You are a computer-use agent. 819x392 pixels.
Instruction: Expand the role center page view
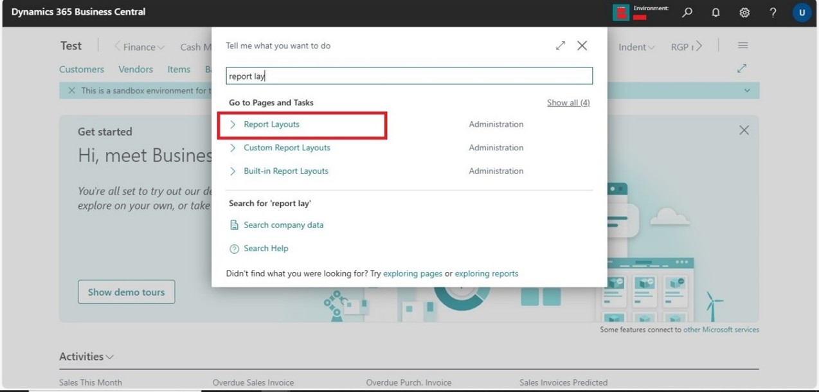pos(742,68)
